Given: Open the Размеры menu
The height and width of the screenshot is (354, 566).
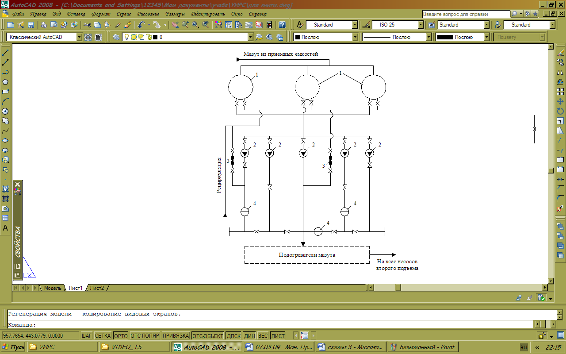Looking at the screenshot, I should coord(176,14).
